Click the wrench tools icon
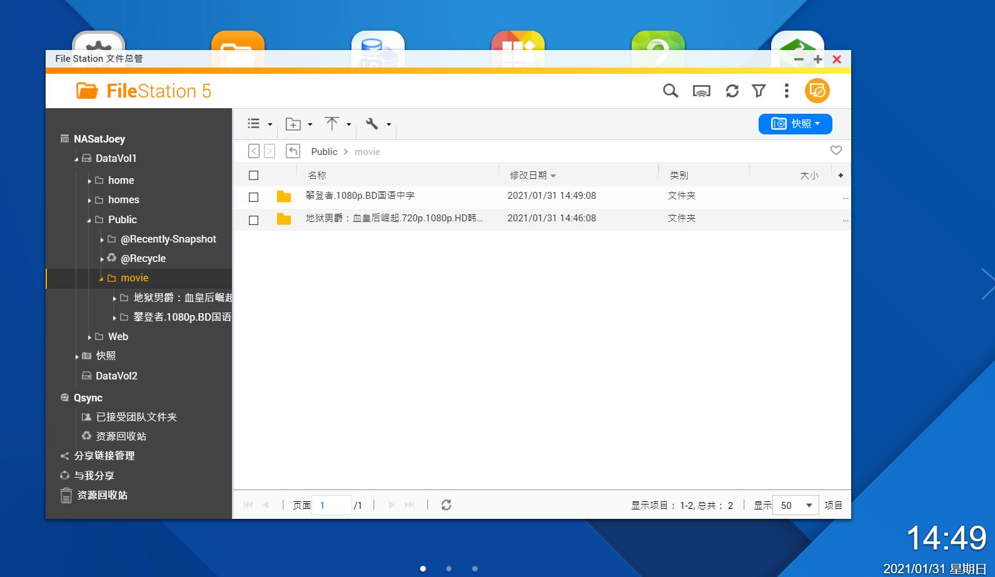 pos(372,124)
